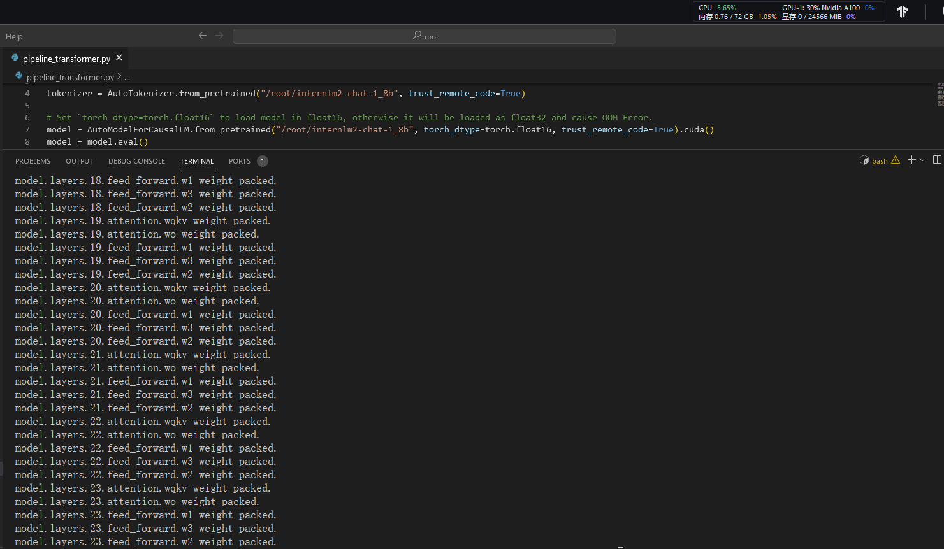The width and height of the screenshot is (944, 549).
Task: Split the terminal panel
Action: [936, 160]
